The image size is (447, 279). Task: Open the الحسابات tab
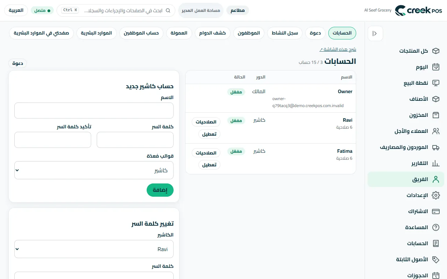click(342, 33)
